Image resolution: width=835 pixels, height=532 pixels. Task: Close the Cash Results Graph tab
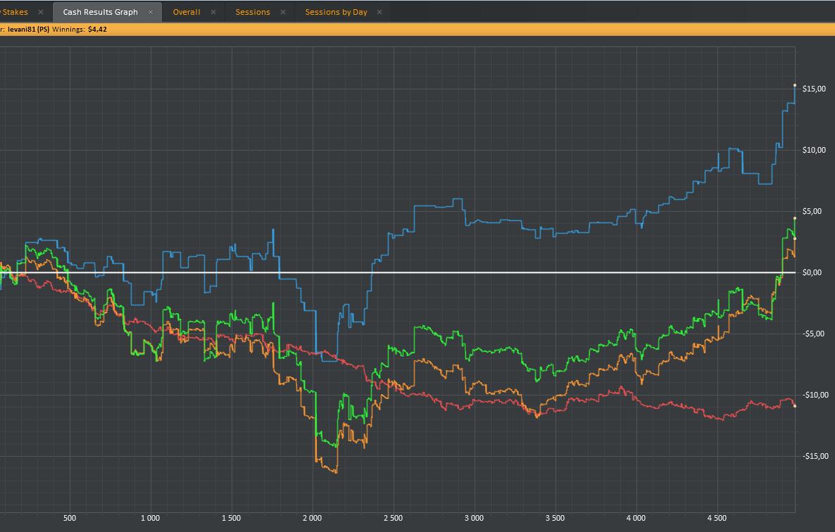[151, 12]
